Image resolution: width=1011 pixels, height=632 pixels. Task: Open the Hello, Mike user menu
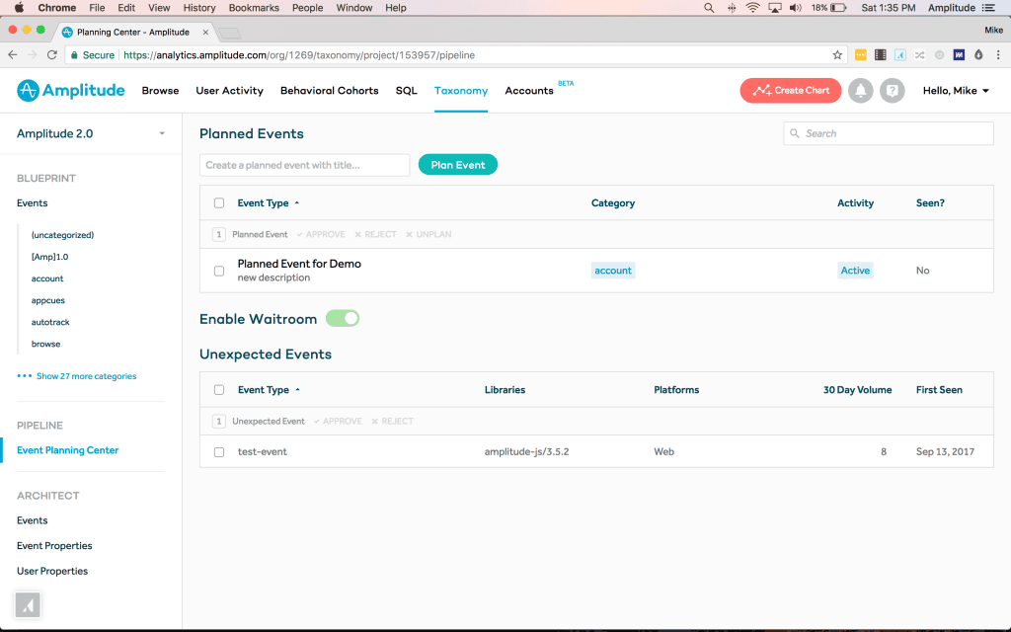pos(956,91)
